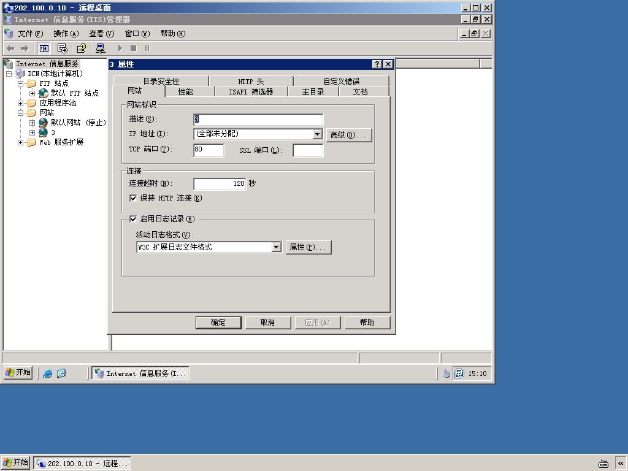Click the Stop item square icon
This screenshot has width=628, height=471.
coord(133,48)
